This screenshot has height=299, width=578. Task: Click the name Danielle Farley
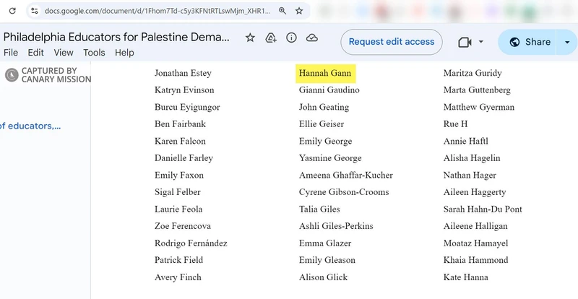(184, 158)
